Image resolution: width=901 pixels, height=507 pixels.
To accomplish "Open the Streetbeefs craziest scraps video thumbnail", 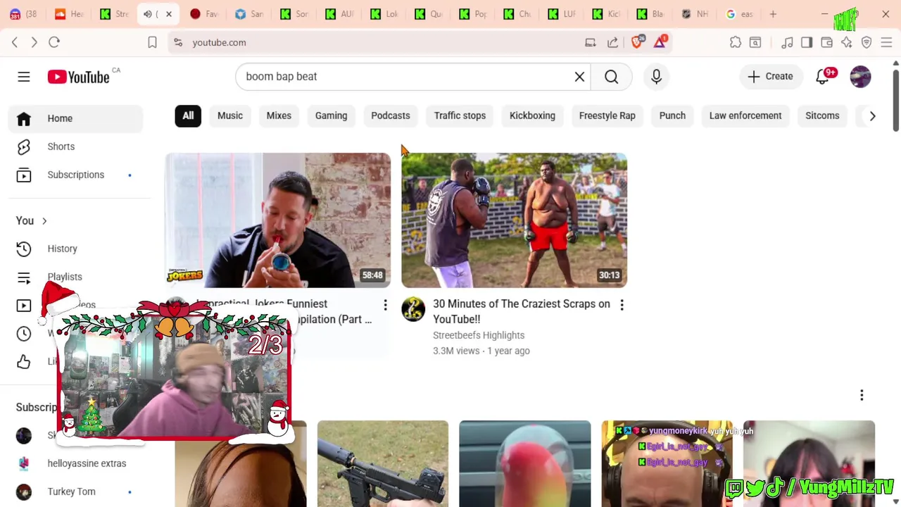I will [x=514, y=220].
